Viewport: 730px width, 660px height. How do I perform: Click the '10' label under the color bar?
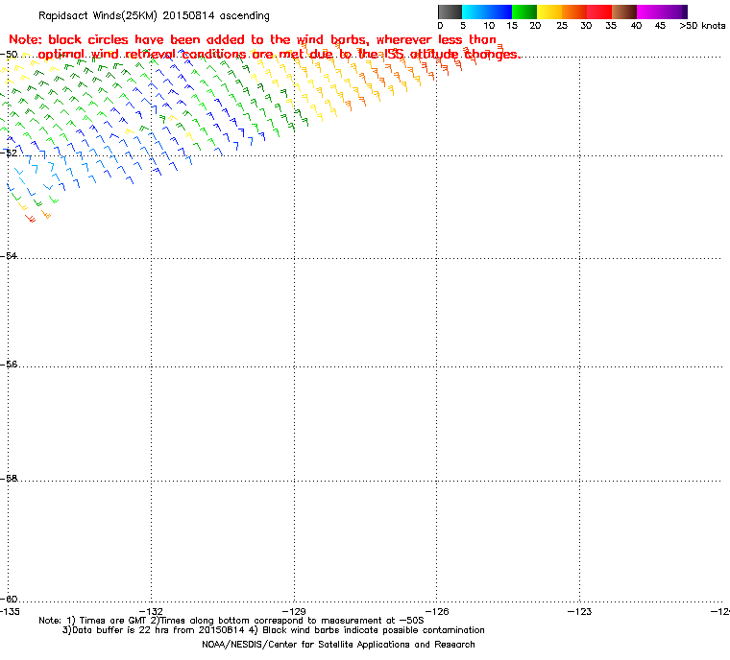[489, 26]
